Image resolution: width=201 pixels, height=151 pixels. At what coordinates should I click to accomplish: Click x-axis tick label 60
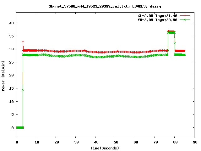(136, 142)
